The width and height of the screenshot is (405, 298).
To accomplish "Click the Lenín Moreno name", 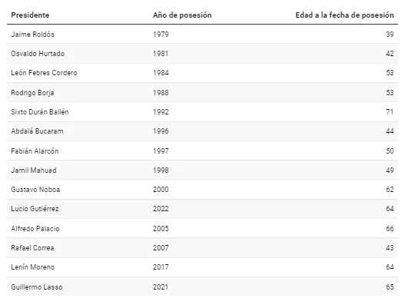I will click(32, 267).
